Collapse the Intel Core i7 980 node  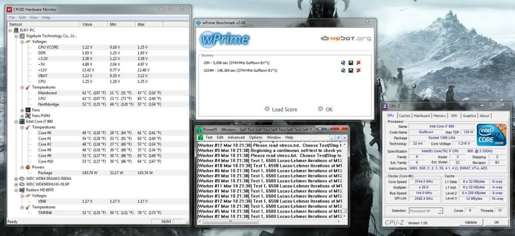point(16,122)
